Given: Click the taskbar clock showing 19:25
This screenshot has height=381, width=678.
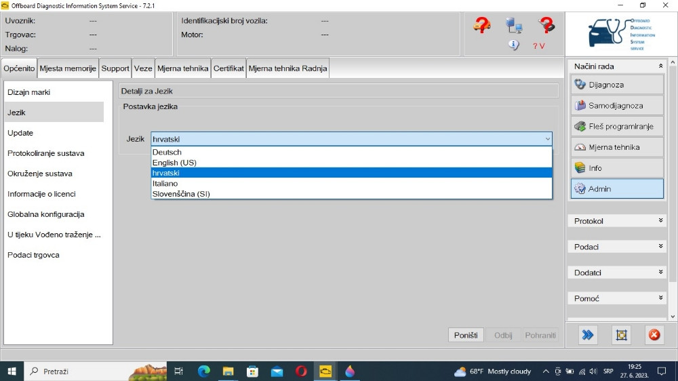Looking at the screenshot, I should pyautogui.click(x=635, y=371).
